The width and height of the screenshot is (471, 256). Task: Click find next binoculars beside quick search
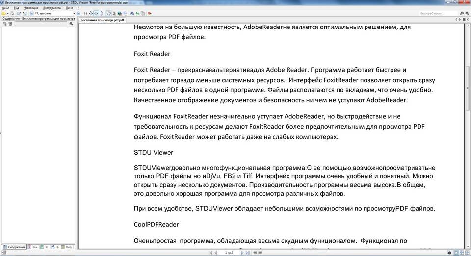467,14
